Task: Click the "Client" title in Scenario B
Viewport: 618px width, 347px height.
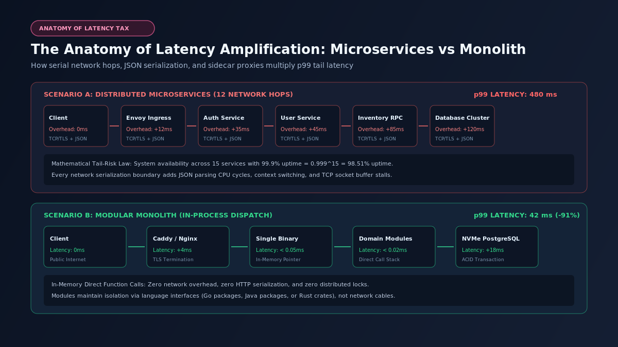Action: pos(59,239)
